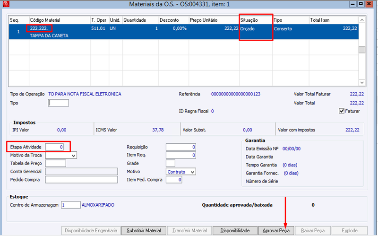Click the Orçado situation cell
The image size is (378, 236).
[247, 29]
